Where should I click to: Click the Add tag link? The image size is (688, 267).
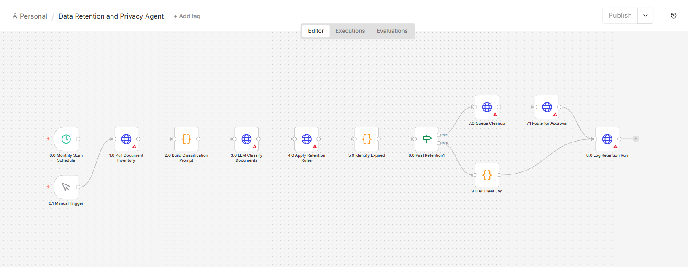click(x=187, y=16)
